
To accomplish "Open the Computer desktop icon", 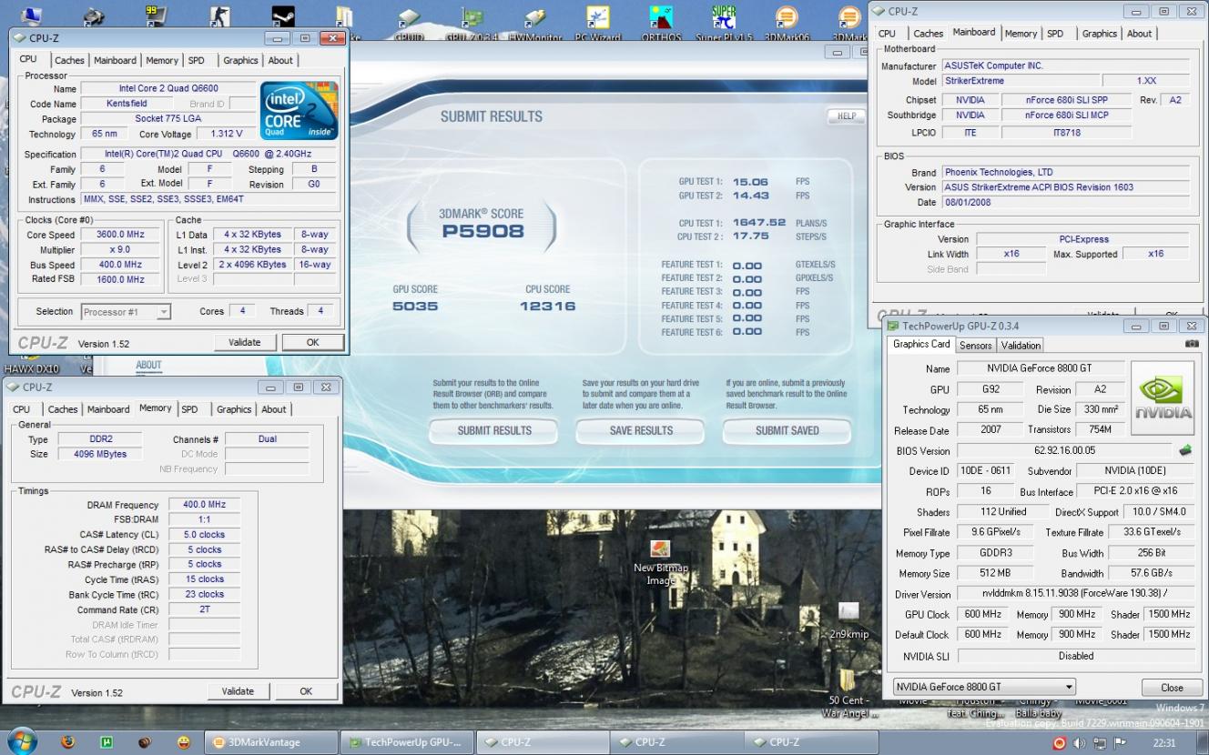I will [30, 16].
